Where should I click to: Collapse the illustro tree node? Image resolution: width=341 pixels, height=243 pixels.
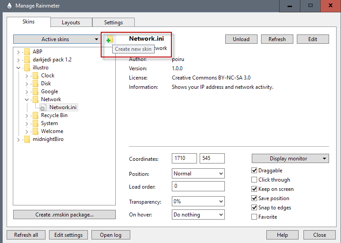[18, 68]
